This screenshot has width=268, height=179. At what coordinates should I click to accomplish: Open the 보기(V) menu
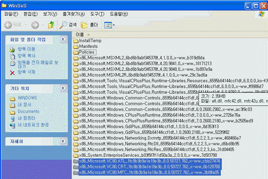(50, 14)
